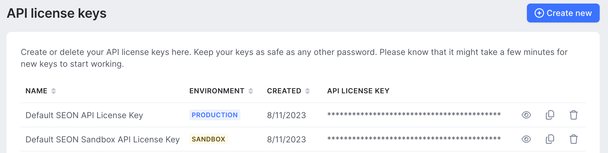Reveal the sandbox API license key

click(x=526, y=139)
